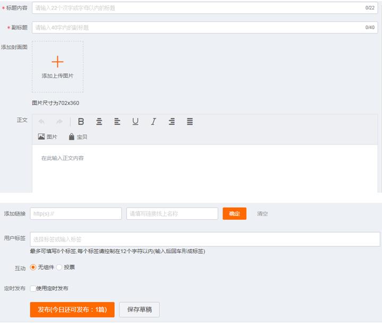The height and width of the screenshot is (325, 382).
Task: Apply center alignment to body text
Action: coord(99,122)
